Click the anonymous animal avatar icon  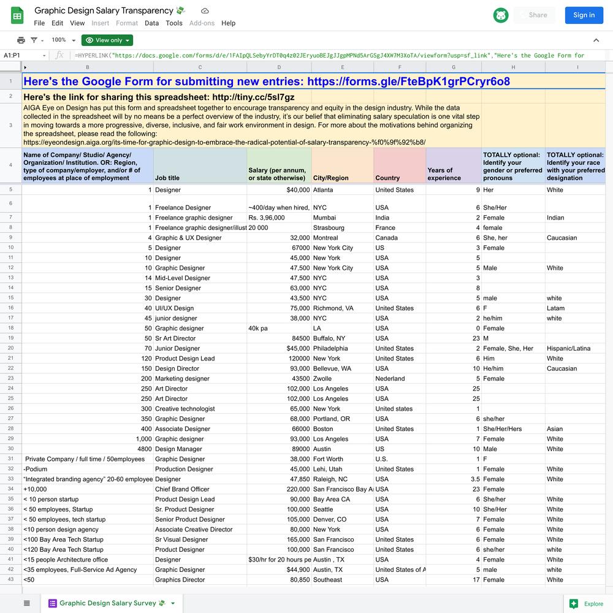pyautogui.click(x=501, y=15)
